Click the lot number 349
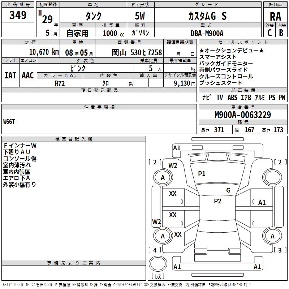Viewport: 289px width, 289px height. 18,15
